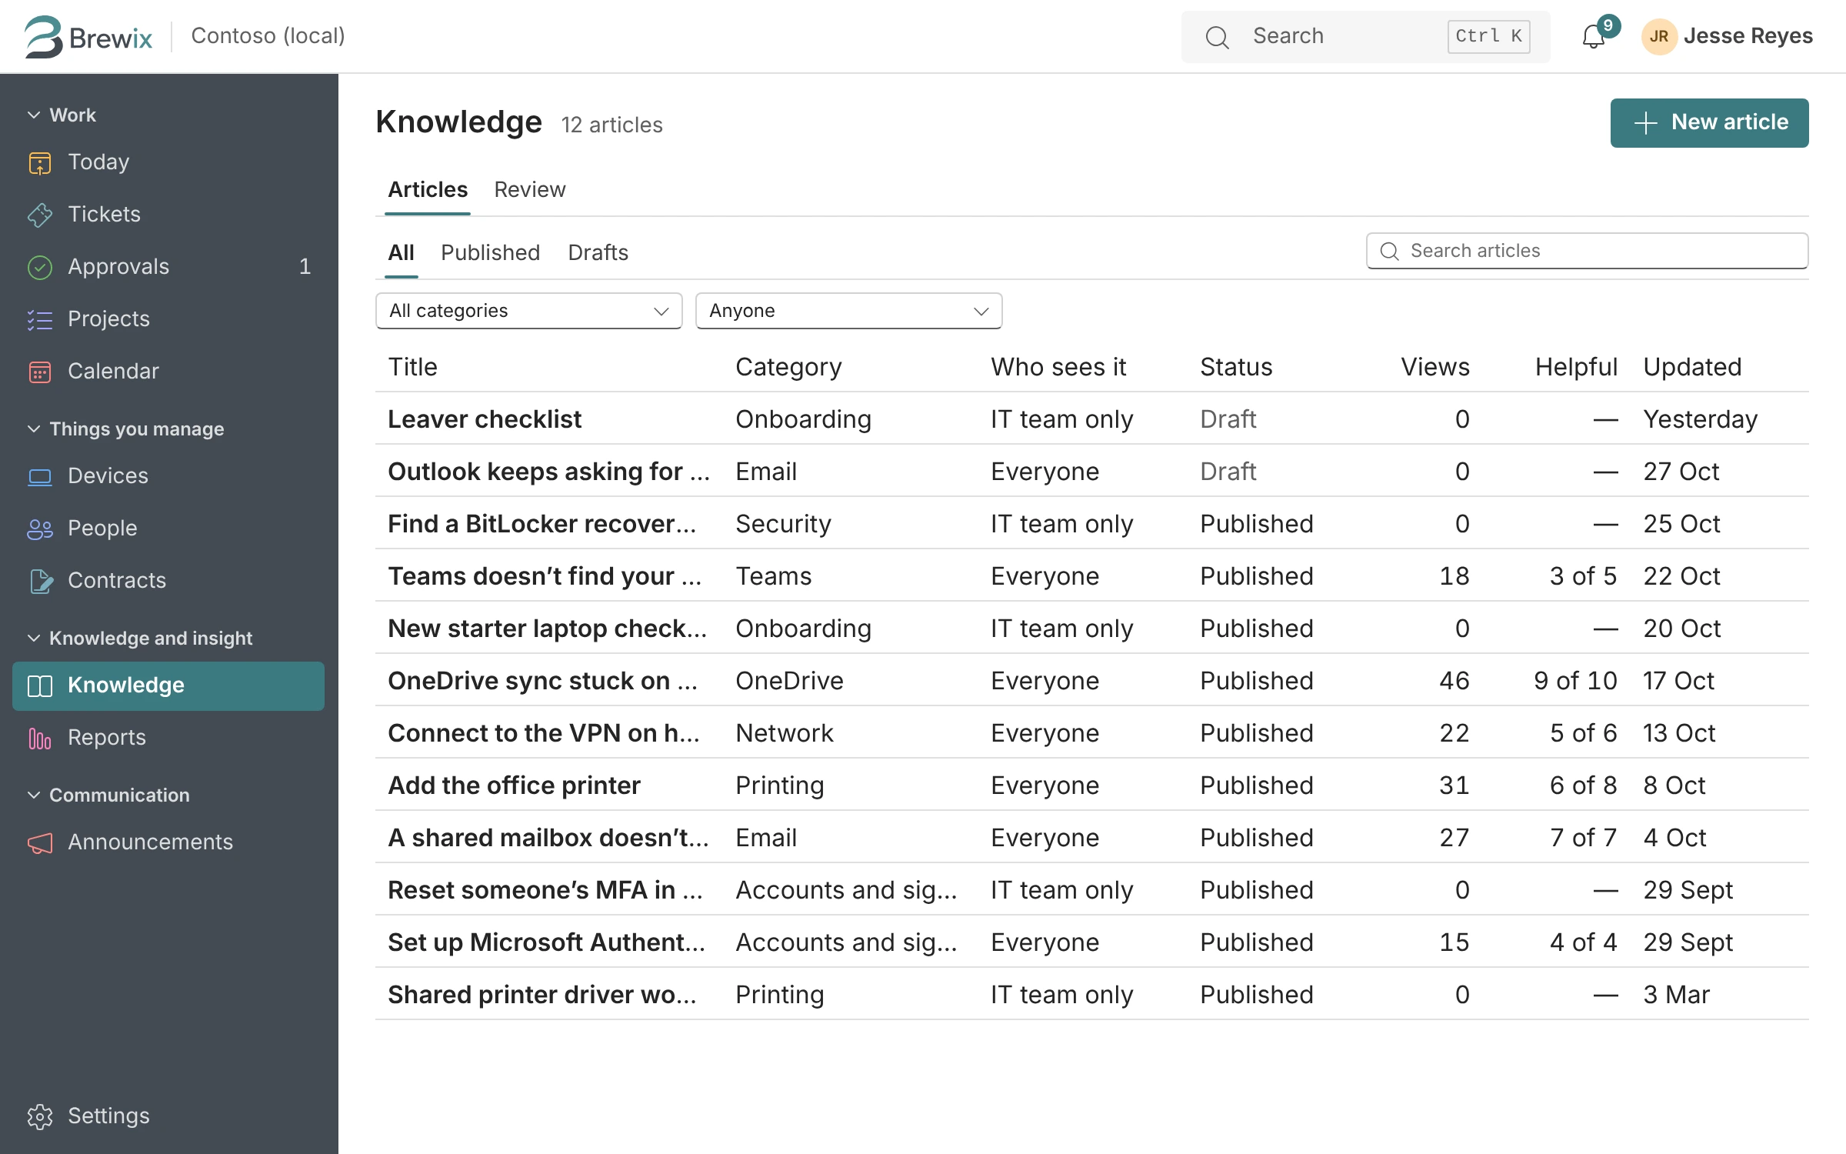Screen dimensions: 1846x1154
Task: Click the global Search box
Action: (x=1365, y=36)
